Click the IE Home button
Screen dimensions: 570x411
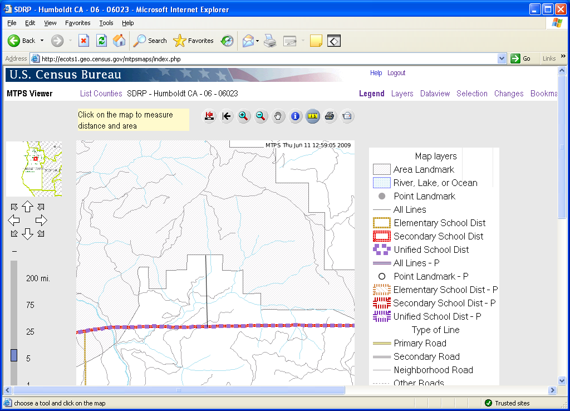119,41
